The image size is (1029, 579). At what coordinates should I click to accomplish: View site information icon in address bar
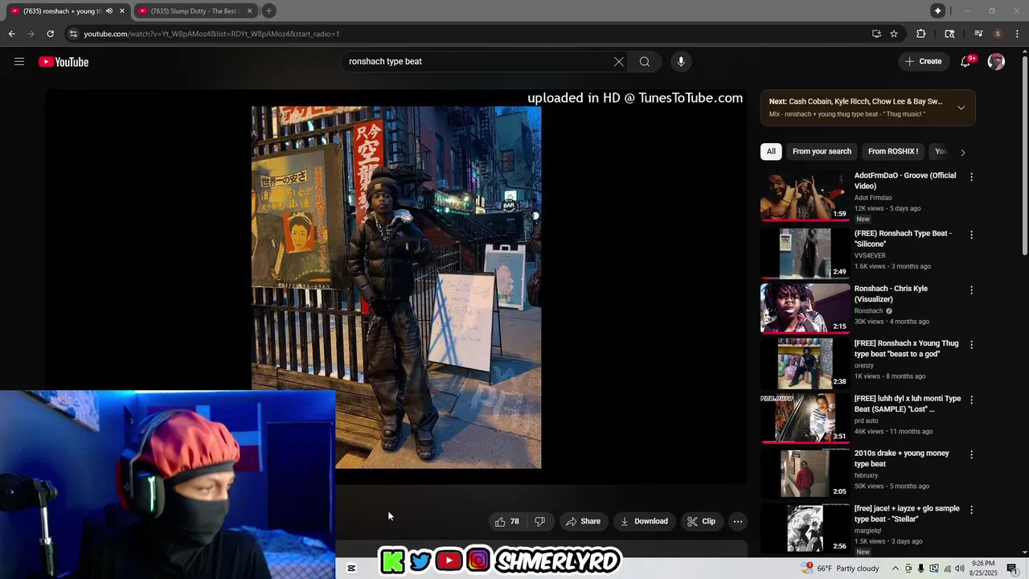73,34
